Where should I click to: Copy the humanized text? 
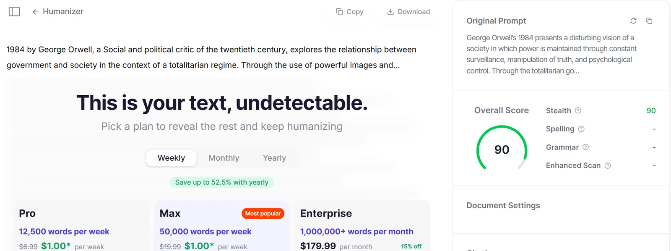350,12
